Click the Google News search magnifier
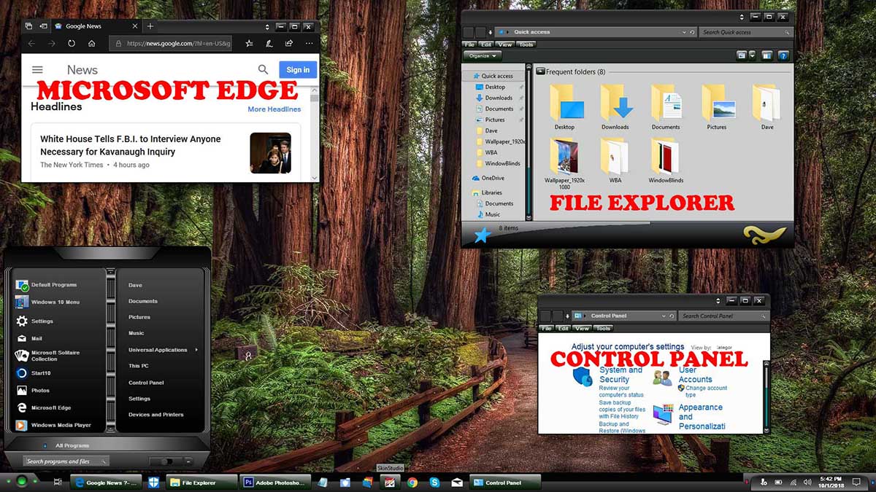876x492 pixels. [x=263, y=70]
